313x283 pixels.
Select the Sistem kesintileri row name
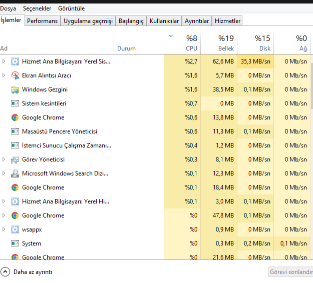[x=44, y=103]
